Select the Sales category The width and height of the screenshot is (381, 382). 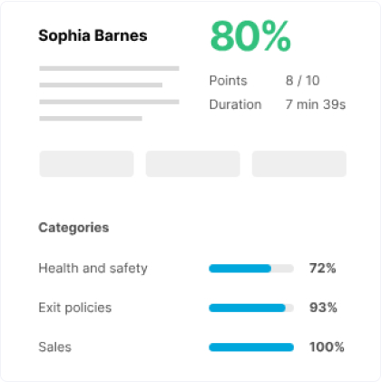55,347
